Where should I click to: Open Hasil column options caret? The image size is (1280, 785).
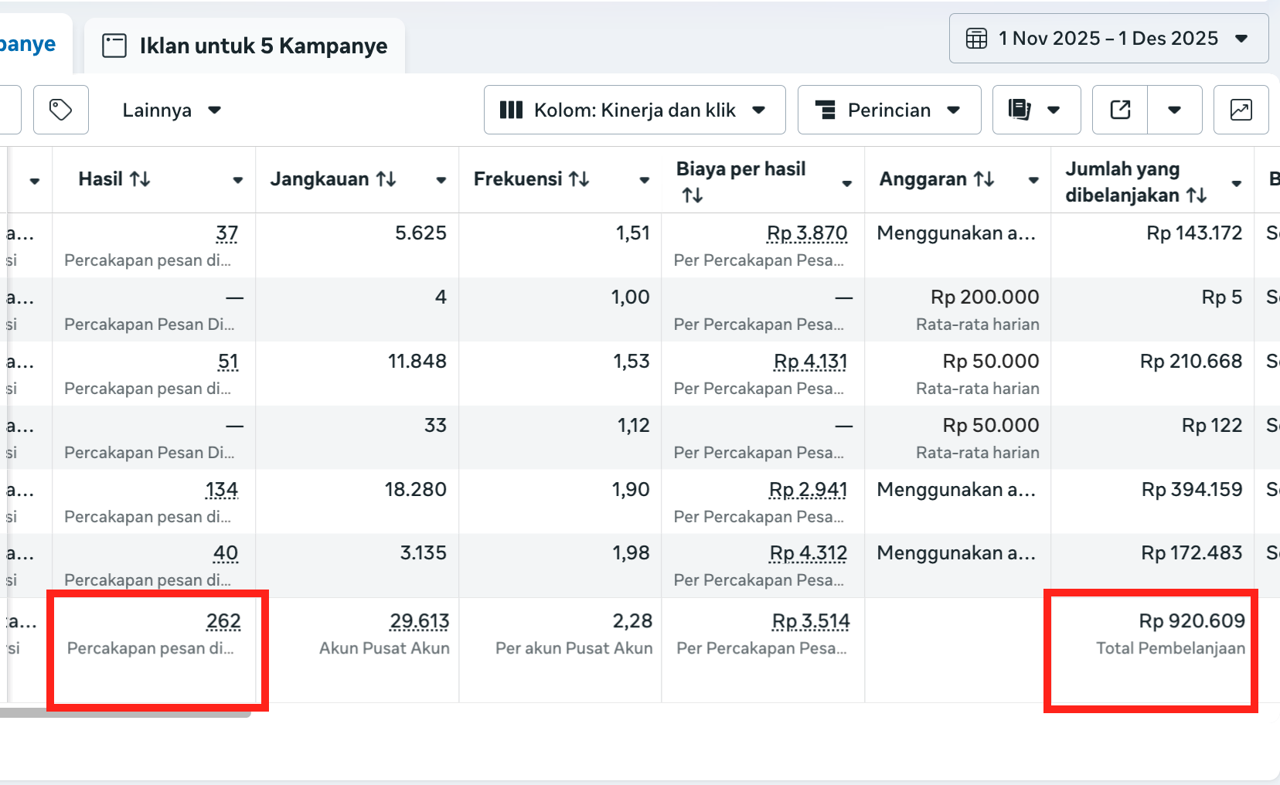point(237,181)
